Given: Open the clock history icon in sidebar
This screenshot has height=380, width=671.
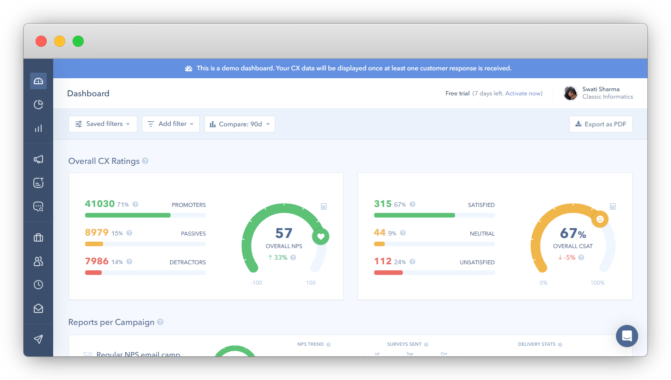Looking at the screenshot, I should tap(38, 284).
